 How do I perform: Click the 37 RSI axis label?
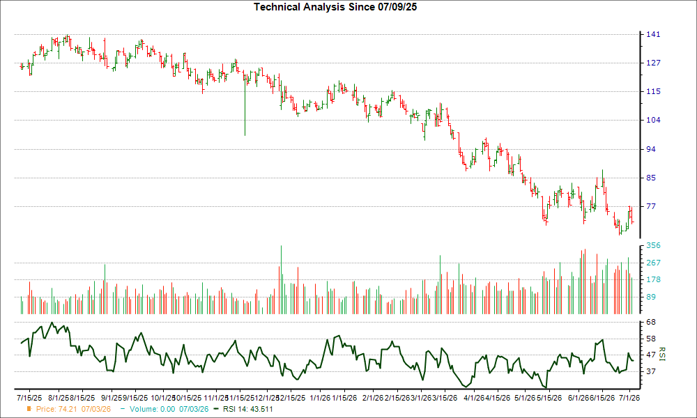[651, 371]
